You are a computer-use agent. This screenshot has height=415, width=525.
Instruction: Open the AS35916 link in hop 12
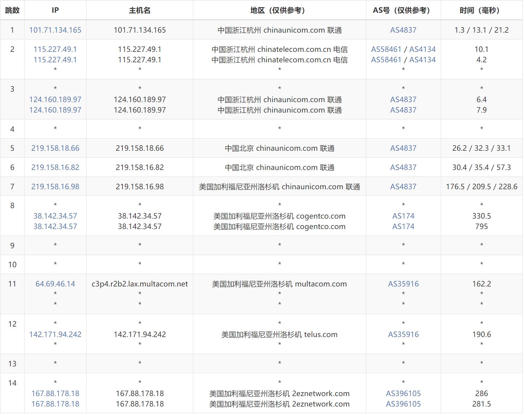403,334
